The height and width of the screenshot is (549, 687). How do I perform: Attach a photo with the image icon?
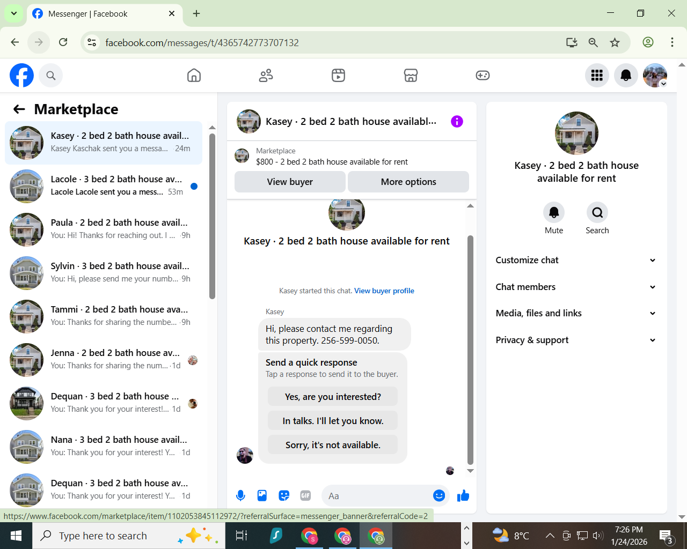pos(262,496)
